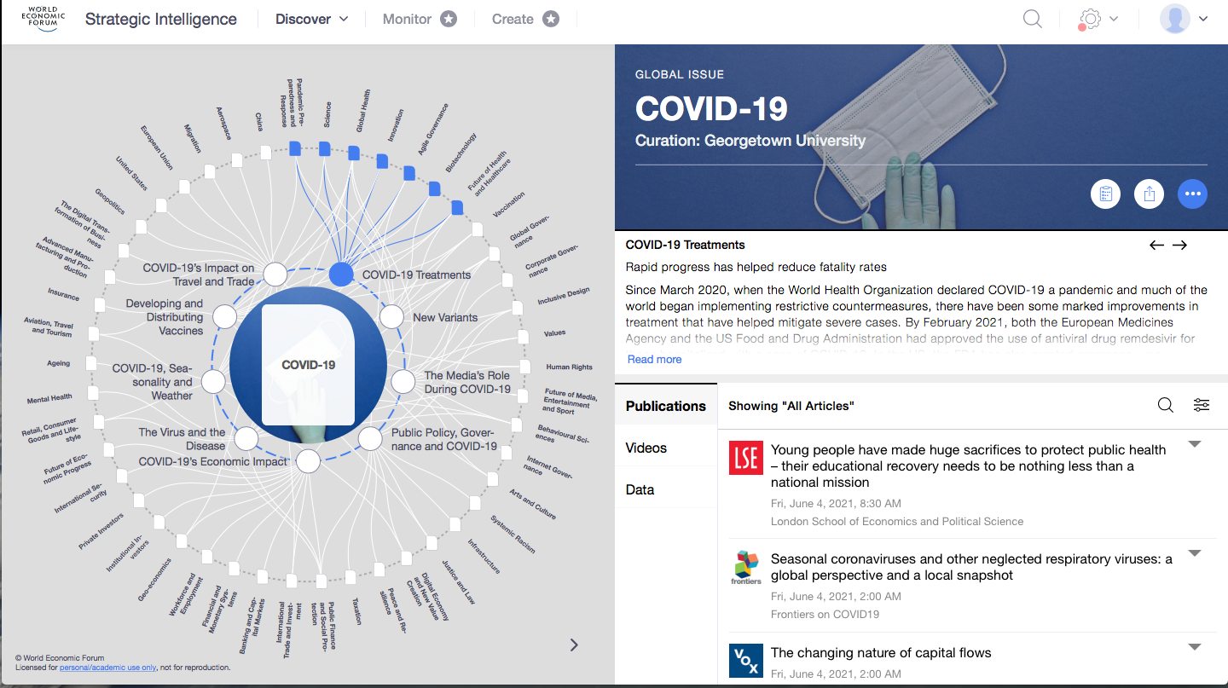Open the user profile avatar menu
This screenshot has height=688, width=1228.
pyautogui.click(x=1174, y=19)
